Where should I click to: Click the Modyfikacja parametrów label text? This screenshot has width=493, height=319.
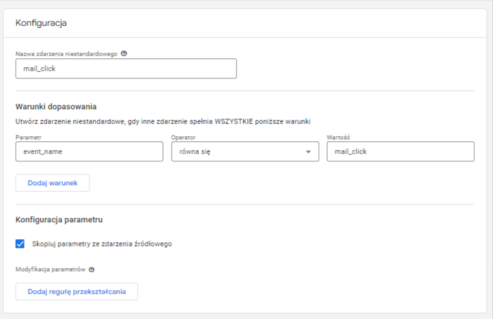coord(50,269)
